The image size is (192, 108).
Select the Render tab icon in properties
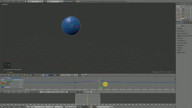[181, 22]
